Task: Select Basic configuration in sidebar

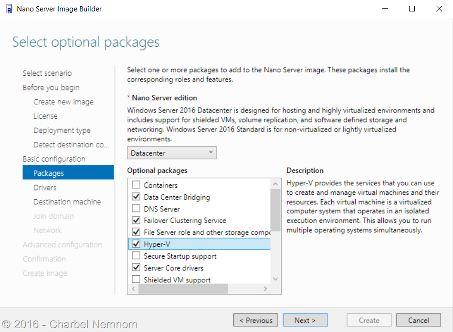Action: pyautogui.click(x=54, y=159)
